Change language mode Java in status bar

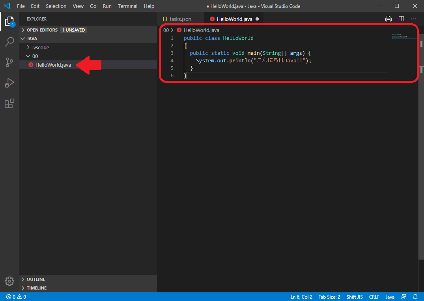coord(390,297)
